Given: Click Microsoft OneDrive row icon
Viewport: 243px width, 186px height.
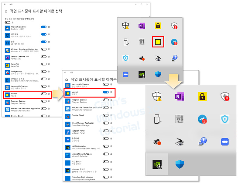Looking at the screenshot, I should [x=7, y=28].
